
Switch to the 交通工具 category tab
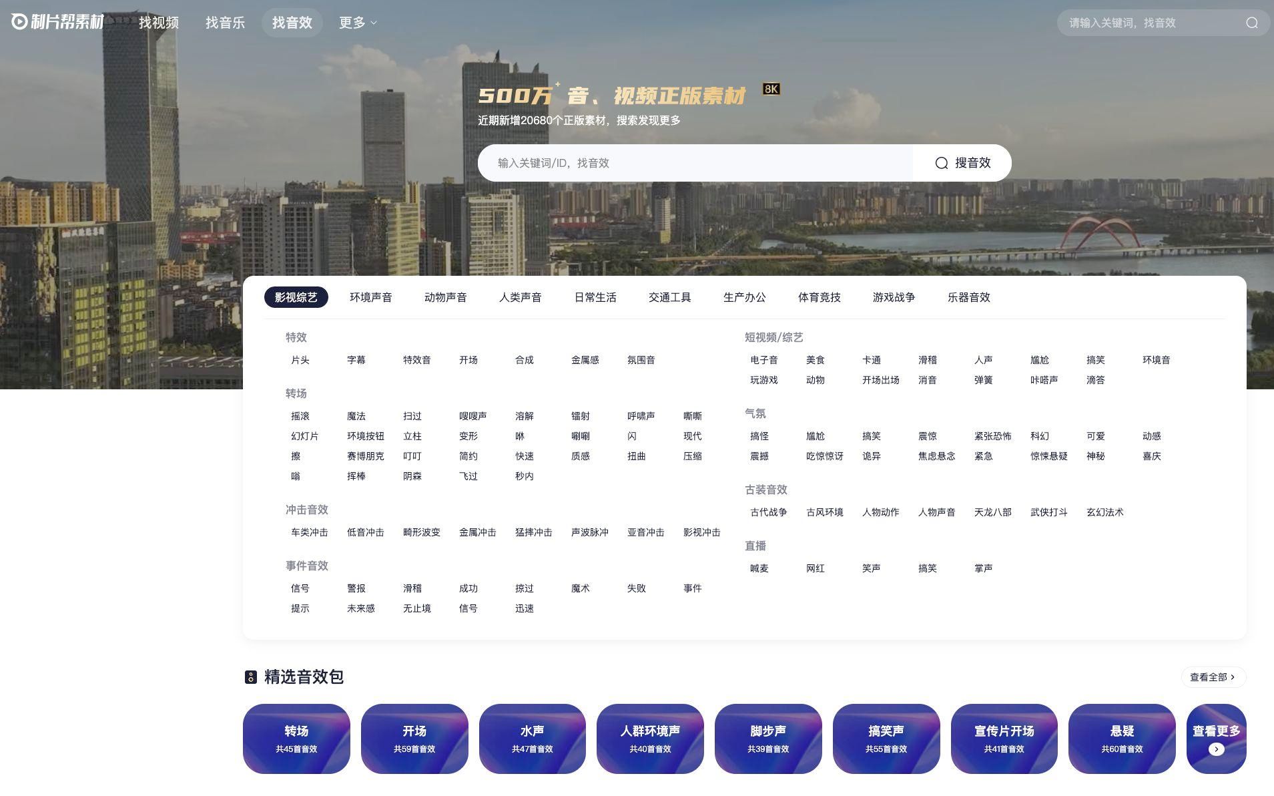[x=670, y=297]
